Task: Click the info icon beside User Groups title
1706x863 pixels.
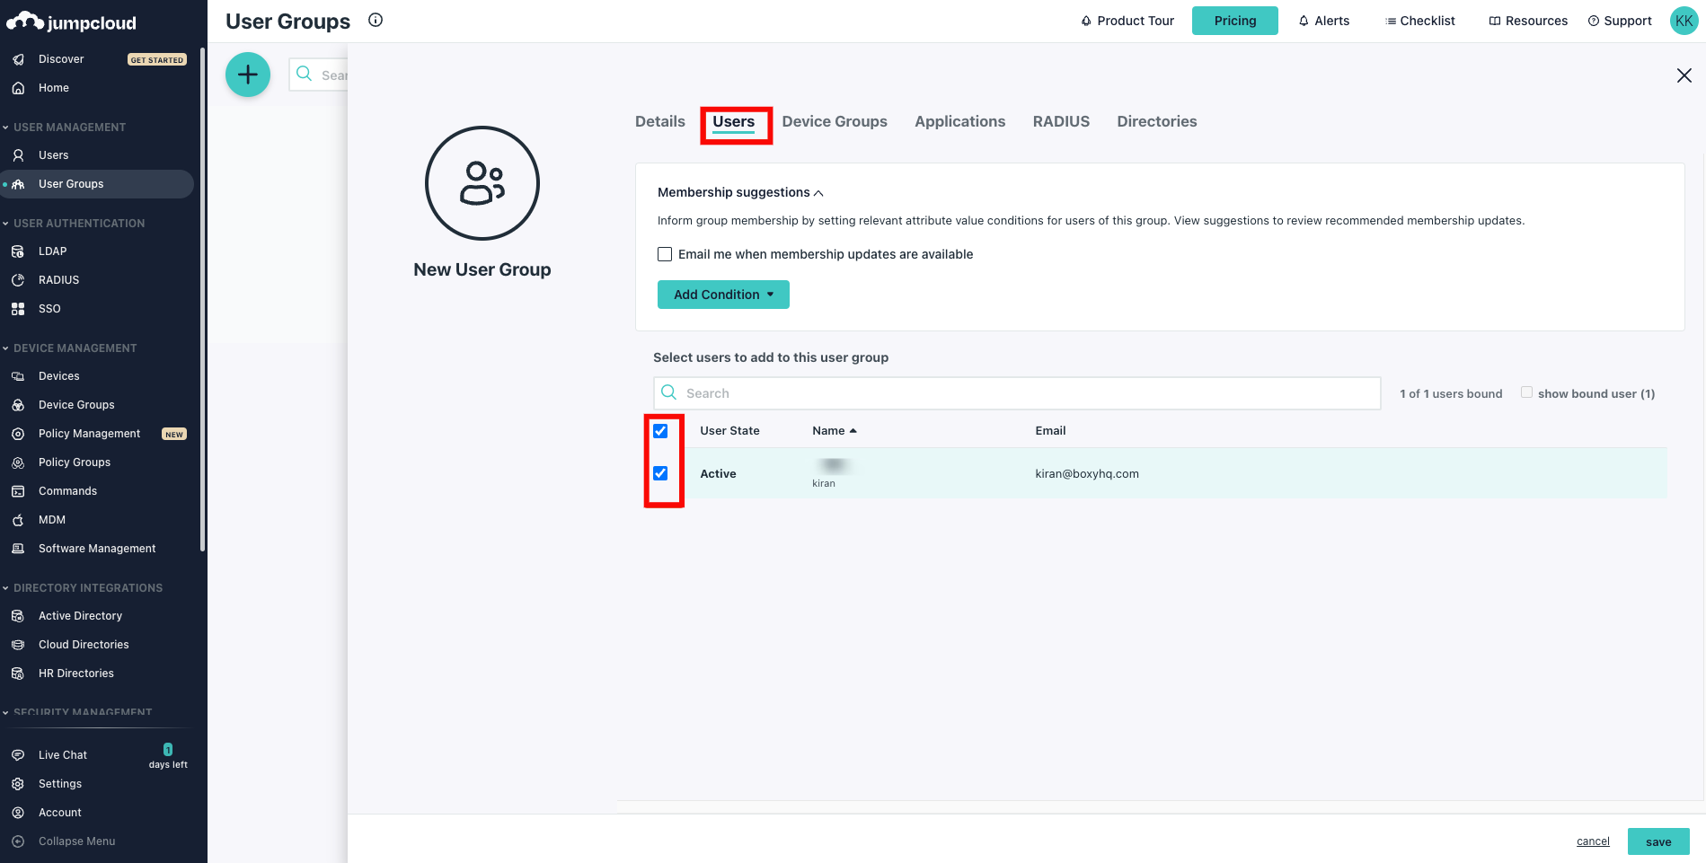Action: pos(376,20)
